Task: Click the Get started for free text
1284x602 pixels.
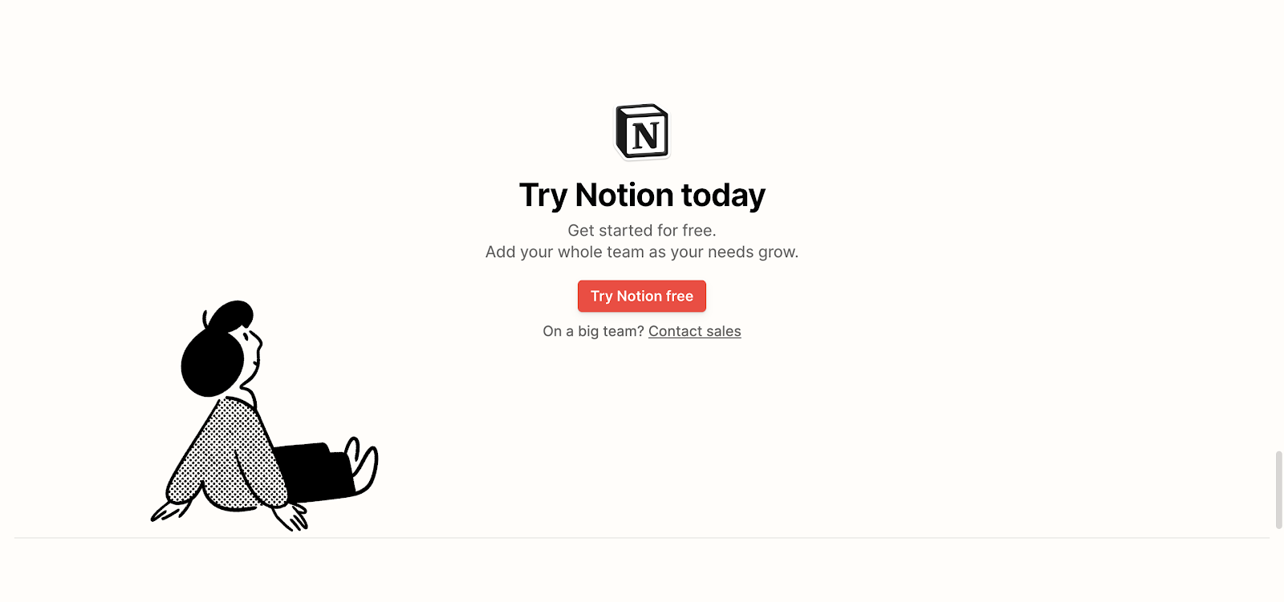Action: 642,230
